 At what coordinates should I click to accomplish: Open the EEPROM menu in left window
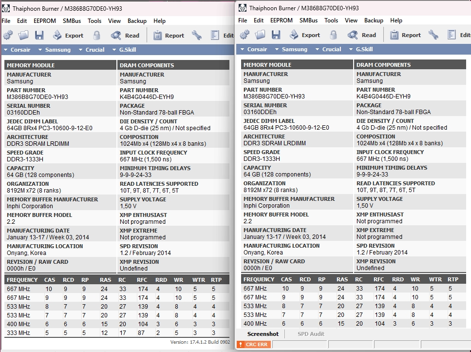[45, 21]
